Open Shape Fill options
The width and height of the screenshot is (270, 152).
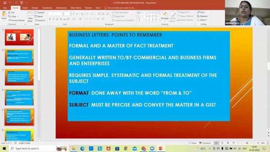pos(184,12)
